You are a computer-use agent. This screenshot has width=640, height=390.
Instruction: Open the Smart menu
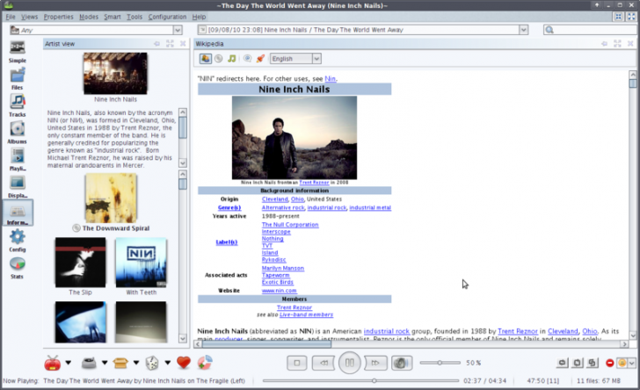click(113, 17)
